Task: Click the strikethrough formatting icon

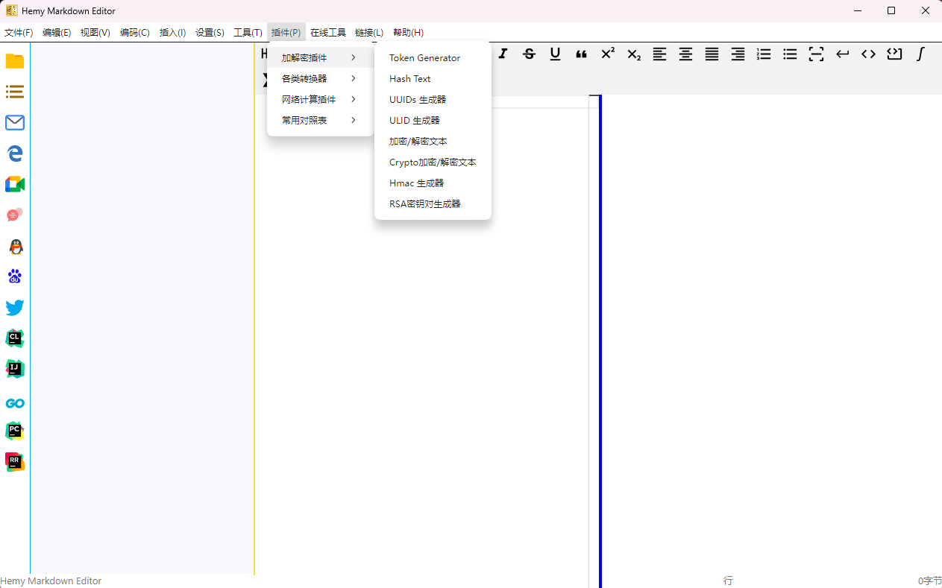Action: click(x=529, y=54)
